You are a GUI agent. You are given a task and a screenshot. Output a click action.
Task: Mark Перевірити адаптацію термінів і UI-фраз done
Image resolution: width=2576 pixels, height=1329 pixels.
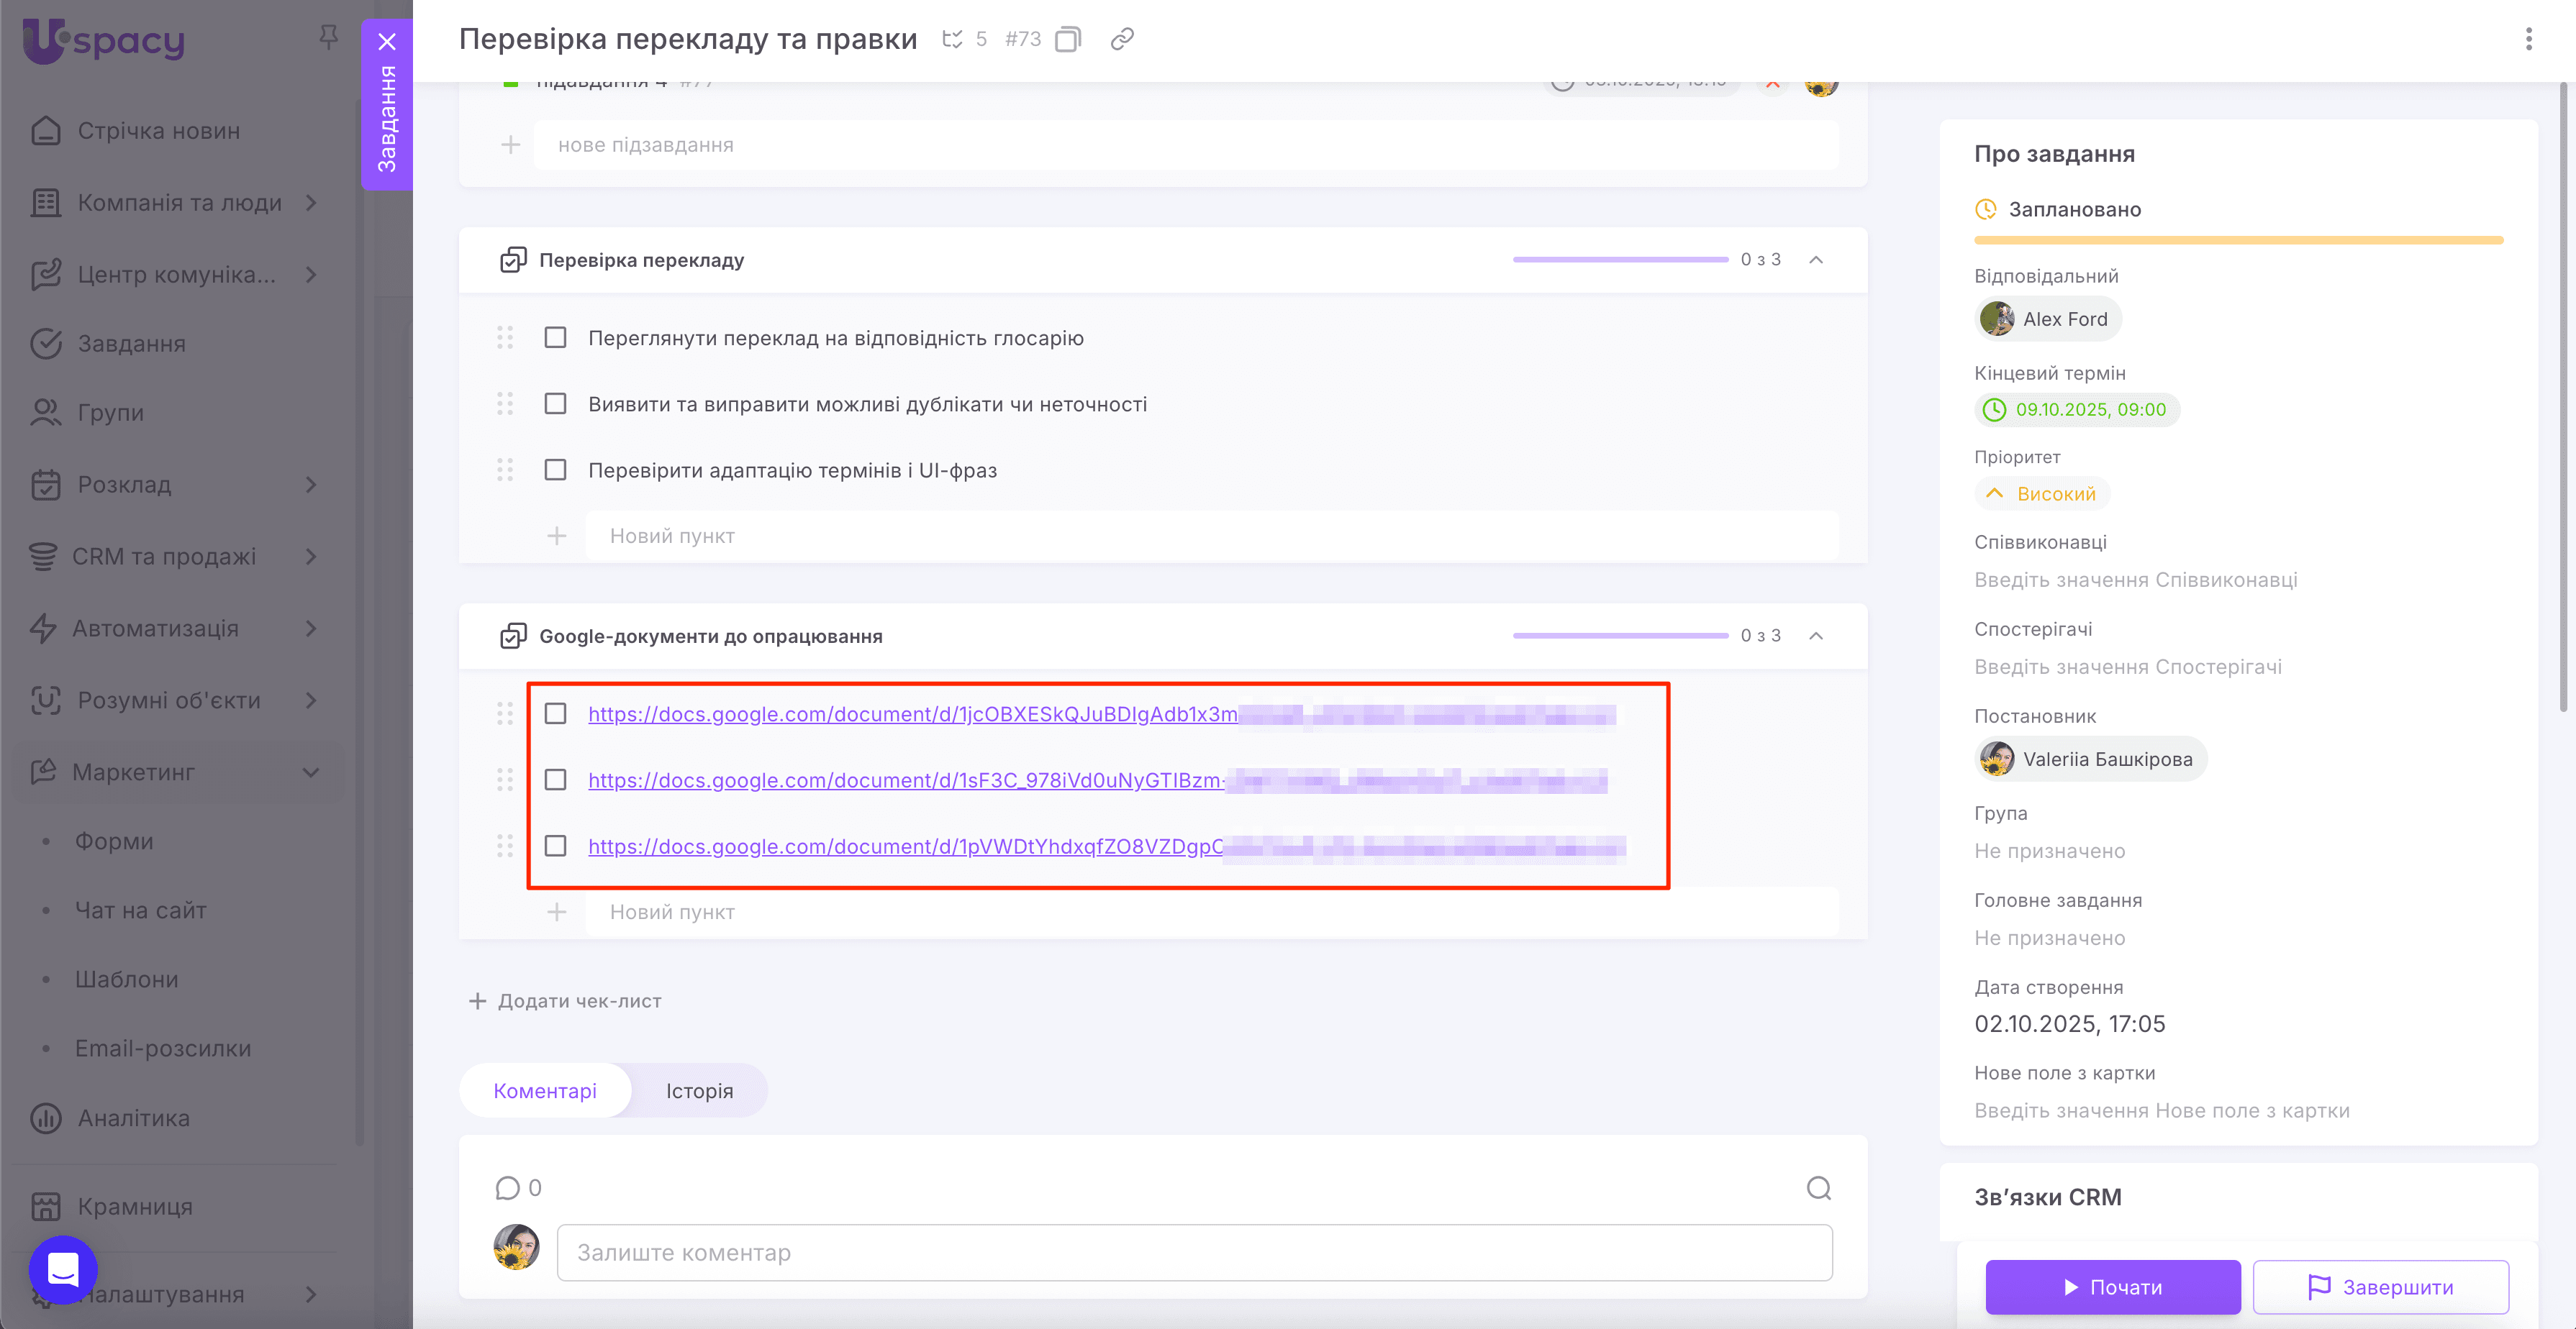(555, 469)
